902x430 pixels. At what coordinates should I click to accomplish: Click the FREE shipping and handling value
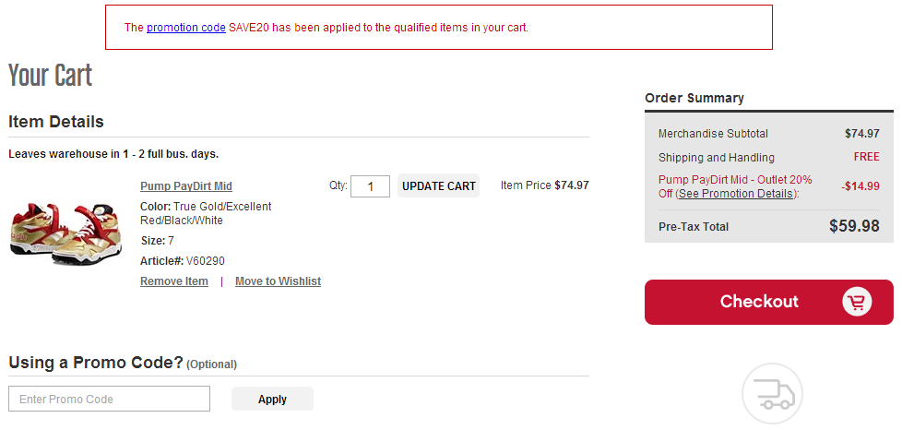[x=866, y=157]
